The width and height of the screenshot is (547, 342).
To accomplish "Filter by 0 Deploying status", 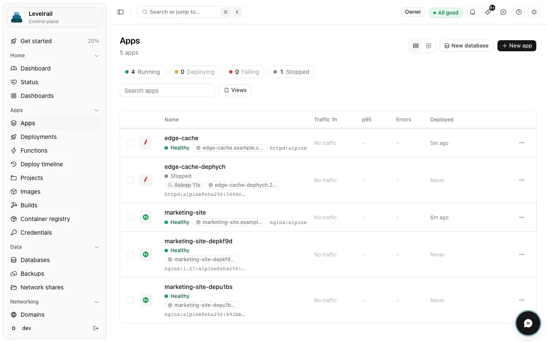I will (x=194, y=72).
